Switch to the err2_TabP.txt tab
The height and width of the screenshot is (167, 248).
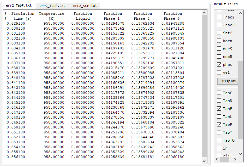(x=52, y=6)
